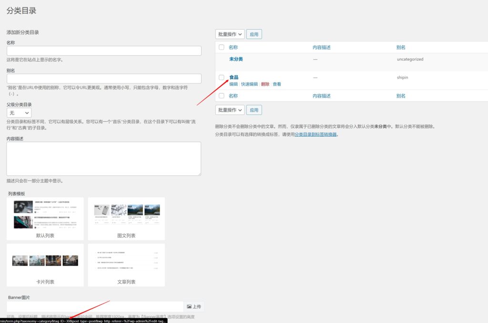
Task: Open the bottom 批量操作 dropdown
Action: click(230, 110)
